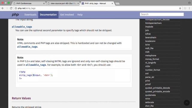Screen dimensions: 192x108
Task: Open quoted_printable_encode sidebar link
Action: point(157,91)
